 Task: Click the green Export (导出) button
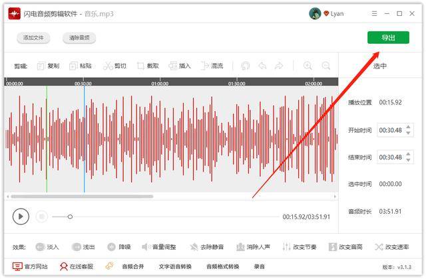coord(388,37)
